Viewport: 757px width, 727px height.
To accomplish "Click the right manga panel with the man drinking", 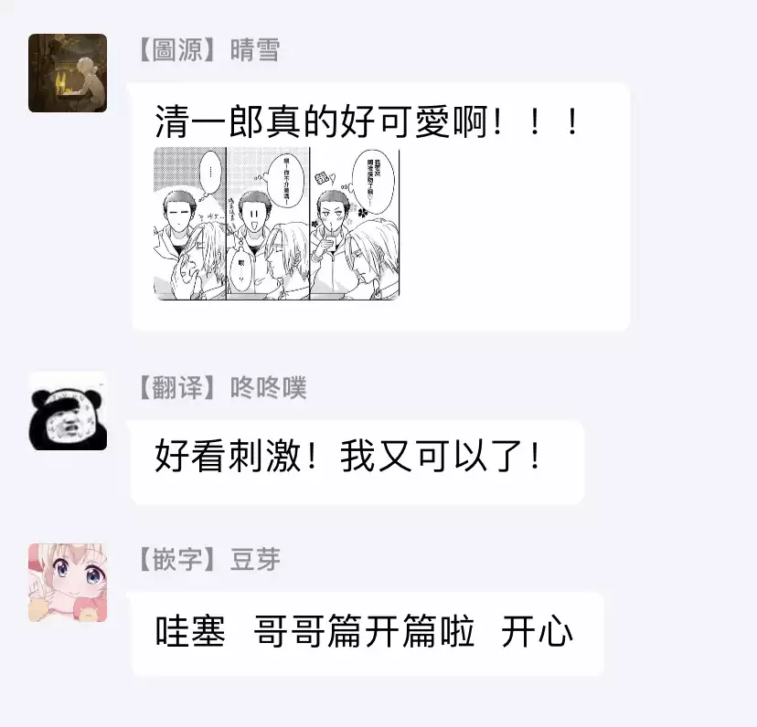I will (x=355, y=224).
